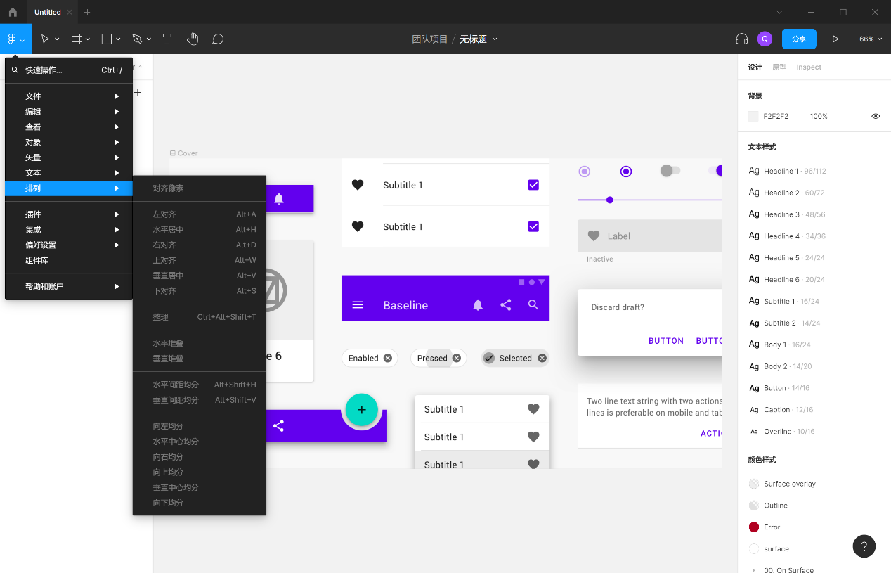The height and width of the screenshot is (573, 891).
Task: Open 组件库 from the menu
Action: pos(69,261)
